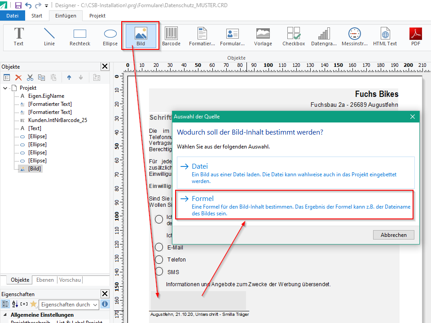Toggle the properties info panel icon

[x=105, y=304]
